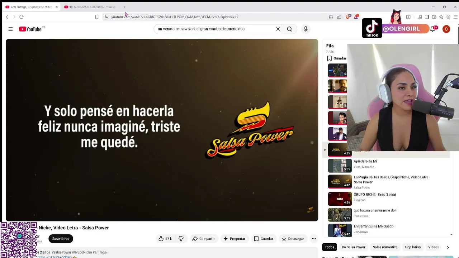This screenshot has width=459, height=258.
Task: Click the jhon cobos channel name
Action: pyautogui.click(x=361, y=216)
